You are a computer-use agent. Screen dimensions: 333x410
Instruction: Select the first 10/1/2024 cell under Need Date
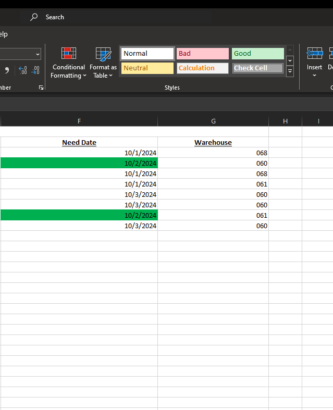click(79, 153)
